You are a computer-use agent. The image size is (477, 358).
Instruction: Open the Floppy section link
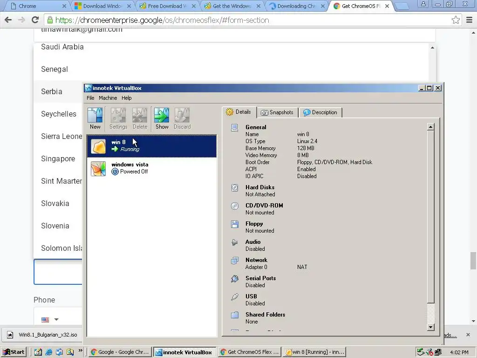[x=254, y=224]
